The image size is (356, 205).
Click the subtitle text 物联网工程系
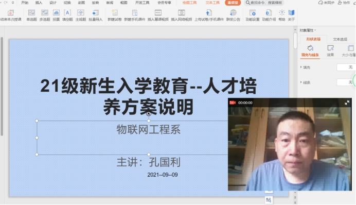tap(149, 130)
